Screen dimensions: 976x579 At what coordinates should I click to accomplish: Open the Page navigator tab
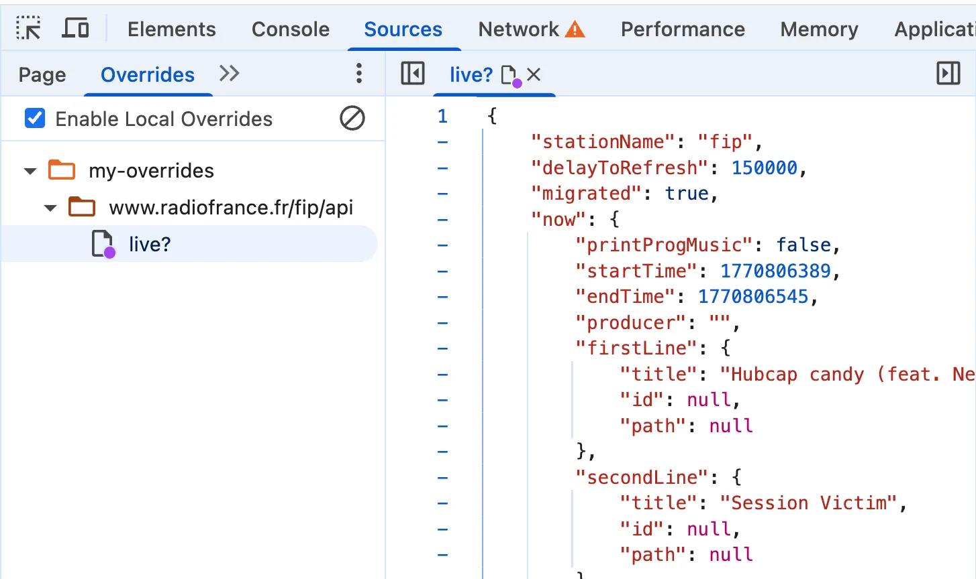click(42, 74)
